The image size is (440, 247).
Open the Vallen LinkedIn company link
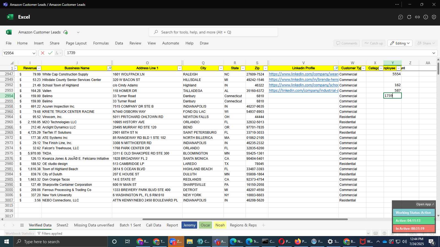point(304,91)
